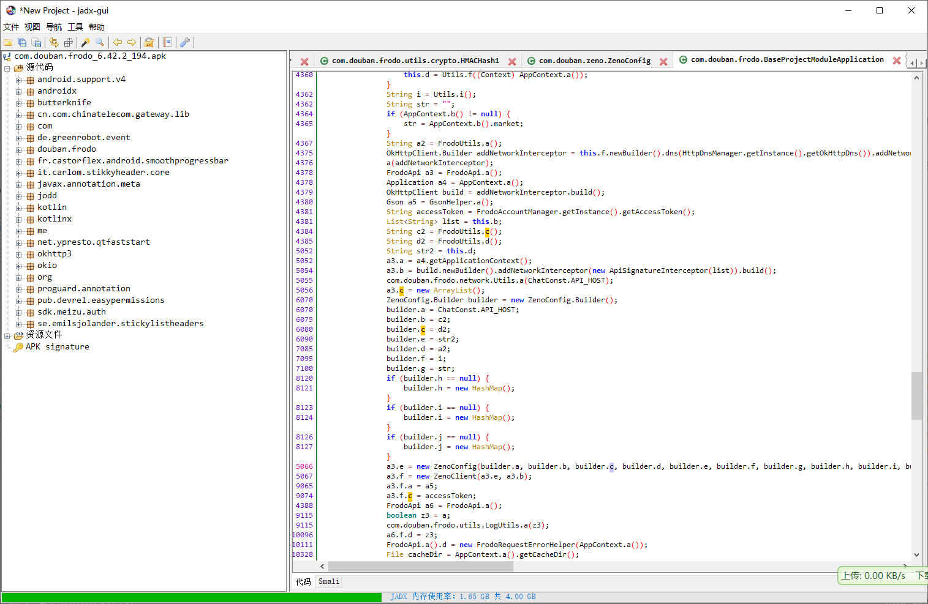This screenshot has height=604, width=928.
Task: Click highlighted c in FrodoUtils.c()
Action: [487, 231]
